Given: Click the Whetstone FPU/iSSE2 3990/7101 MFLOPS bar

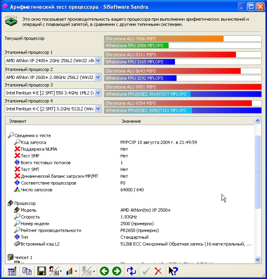Looking at the screenshot, I should coord(183,110).
